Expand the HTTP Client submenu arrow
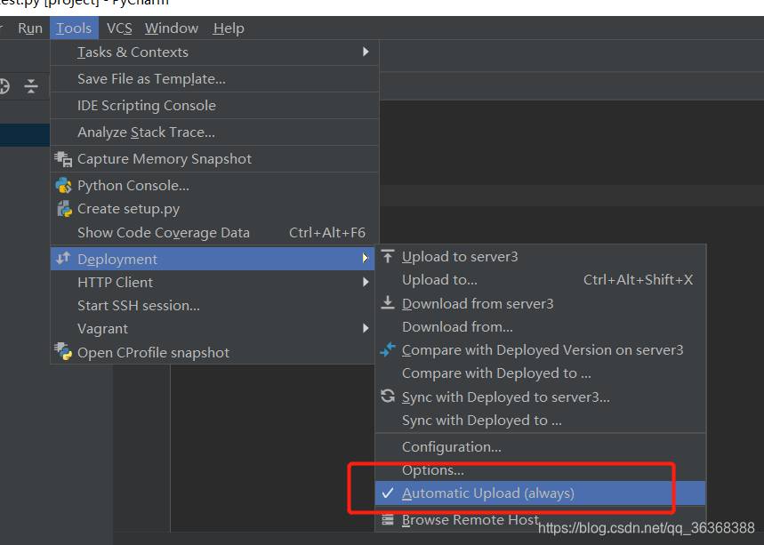 [x=366, y=282]
